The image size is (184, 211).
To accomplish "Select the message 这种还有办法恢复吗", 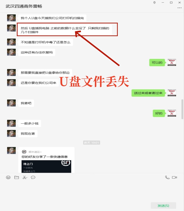I will pyautogui.click(x=37, y=52).
